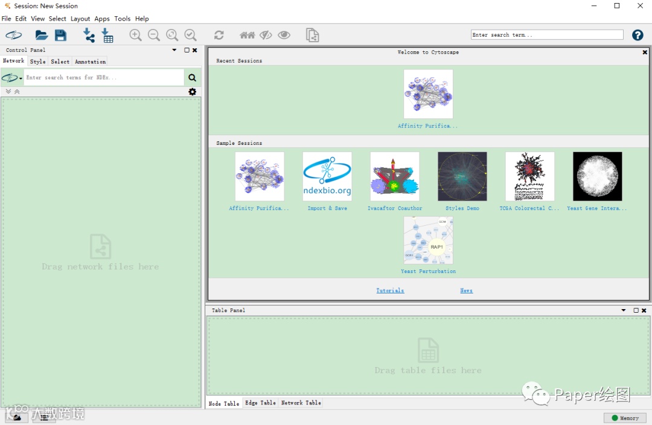Open Tutorials link
The image size is (652, 425).
(x=390, y=290)
